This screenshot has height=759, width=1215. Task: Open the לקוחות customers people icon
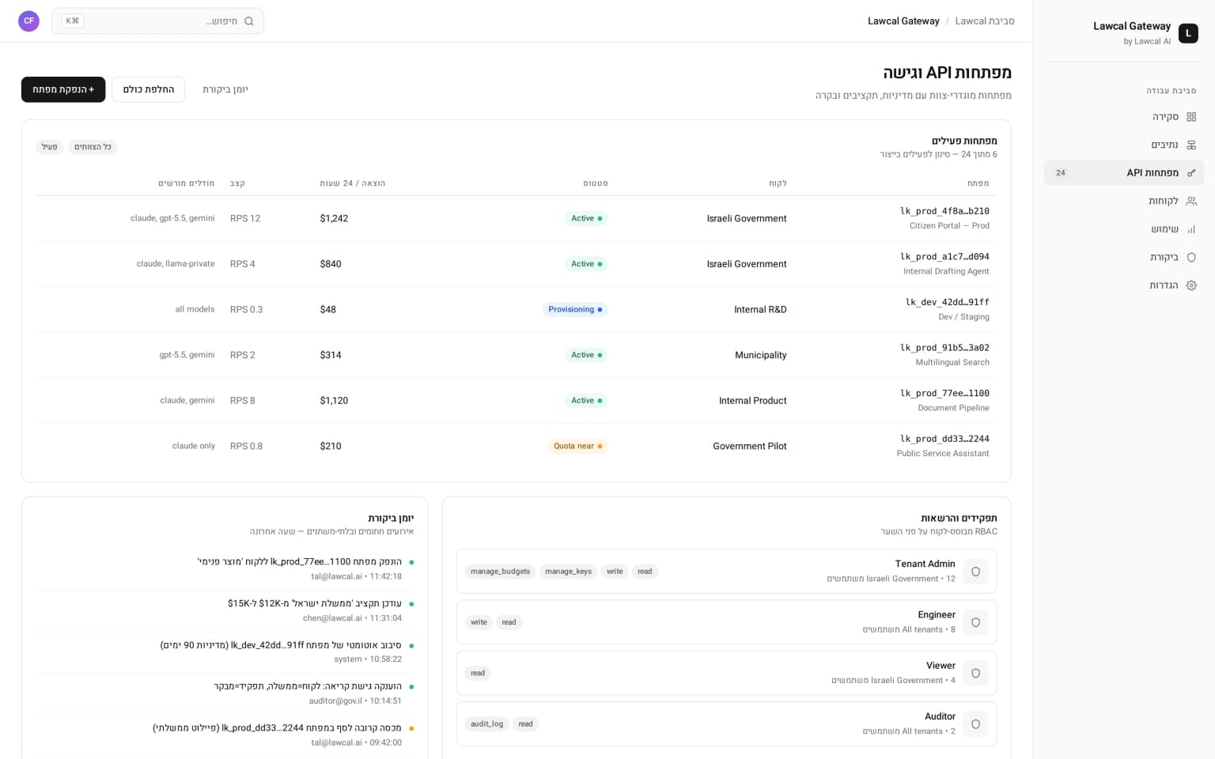(1191, 201)
